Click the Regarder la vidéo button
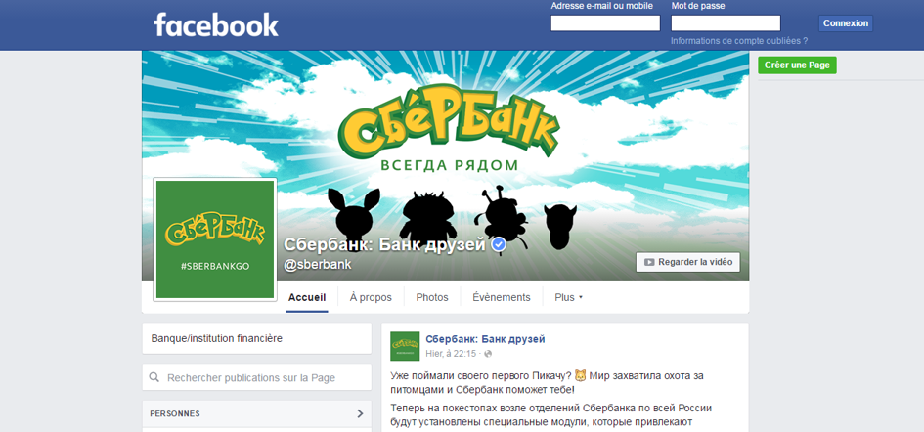924x432 pixels. [687, 262]
